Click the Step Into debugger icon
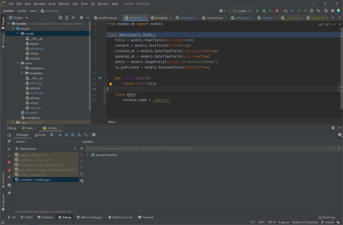Screen dimensions: 343x225 pos(66,135)
